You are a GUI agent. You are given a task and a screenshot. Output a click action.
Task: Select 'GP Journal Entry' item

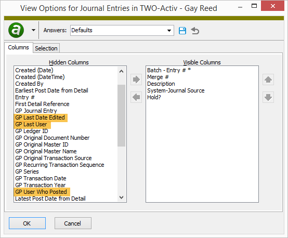(36, 111)
